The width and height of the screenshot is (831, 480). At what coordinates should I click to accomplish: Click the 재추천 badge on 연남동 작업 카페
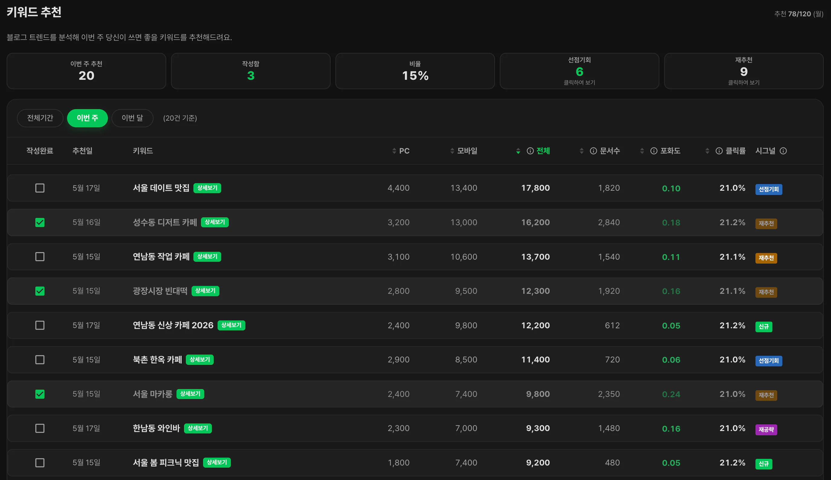coord(766,258)
